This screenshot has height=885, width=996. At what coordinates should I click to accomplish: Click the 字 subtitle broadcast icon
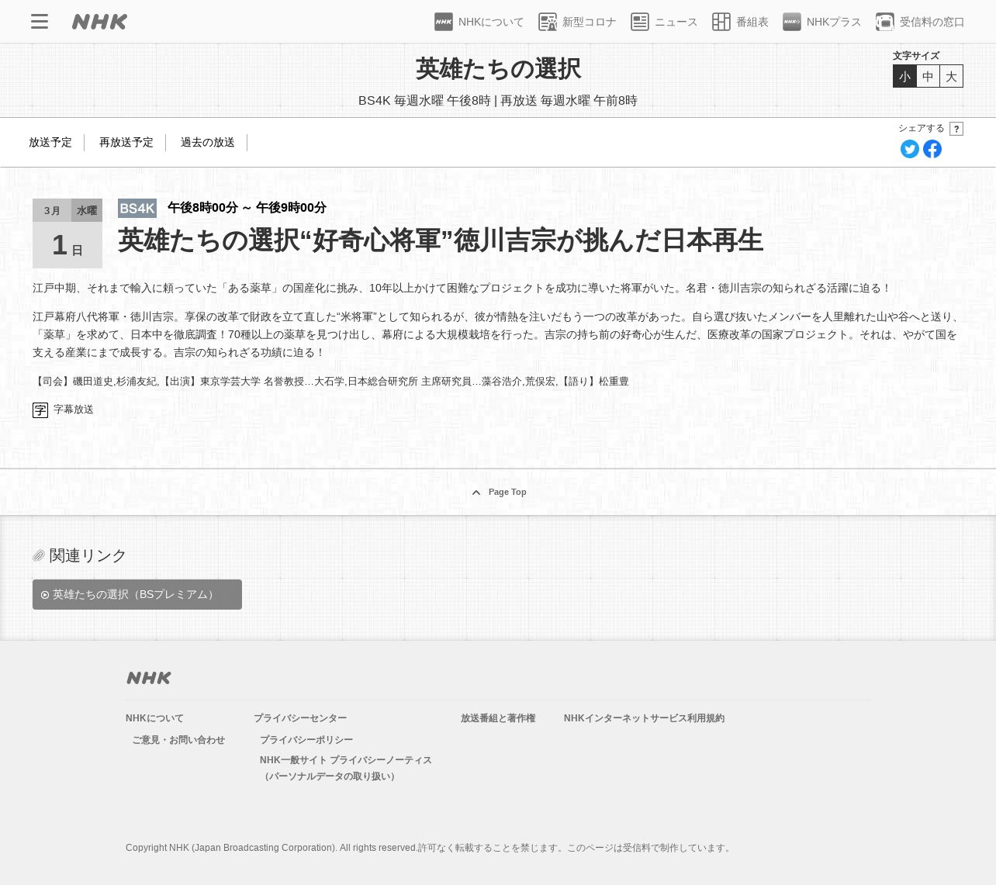click(x=40, y=410)
